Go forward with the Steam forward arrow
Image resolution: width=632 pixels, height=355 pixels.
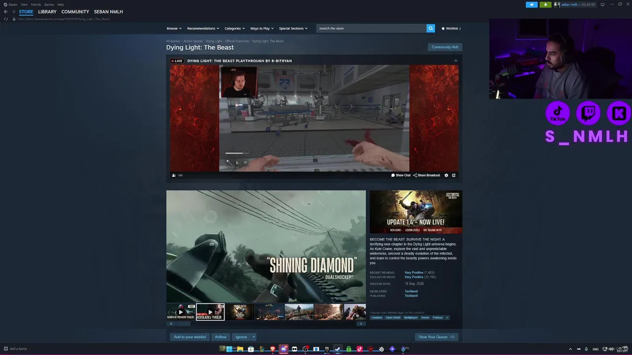[x=13, y=11]
